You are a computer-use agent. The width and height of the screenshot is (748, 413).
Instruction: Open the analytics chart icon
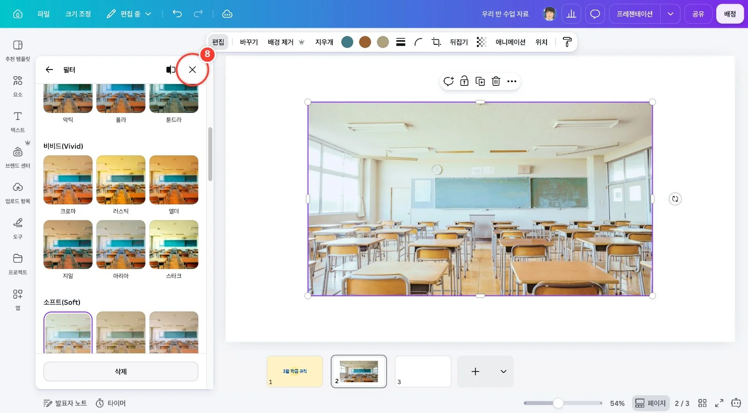pos(571,14)
